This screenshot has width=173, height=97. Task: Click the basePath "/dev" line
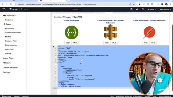point(65,57)
